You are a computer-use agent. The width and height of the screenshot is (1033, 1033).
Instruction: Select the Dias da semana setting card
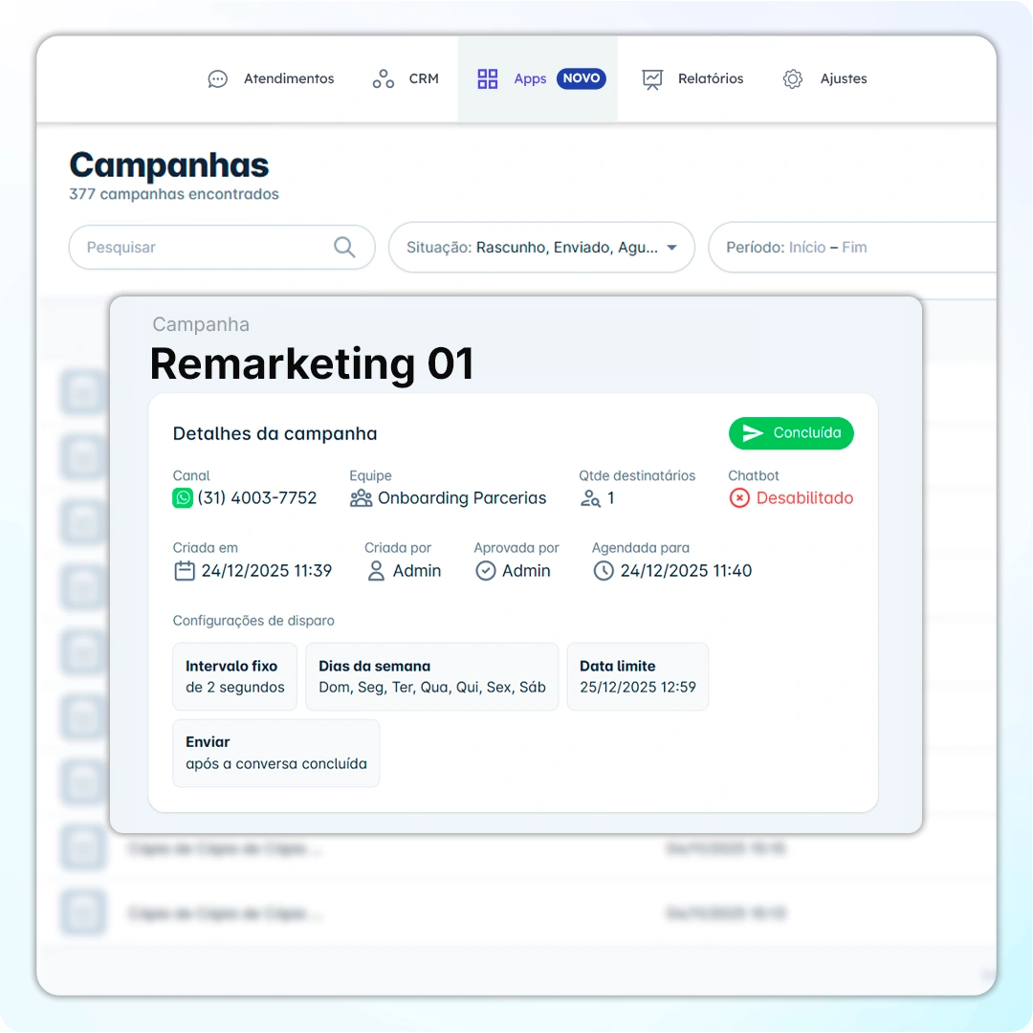[432, 676]
